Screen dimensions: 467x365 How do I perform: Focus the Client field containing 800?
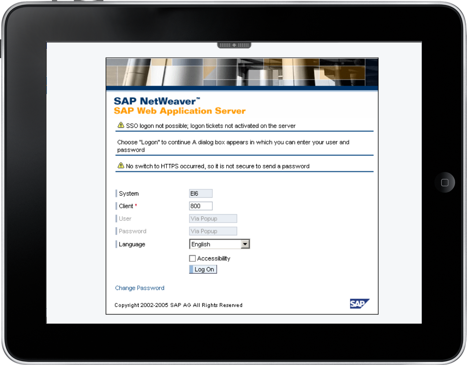201,206
